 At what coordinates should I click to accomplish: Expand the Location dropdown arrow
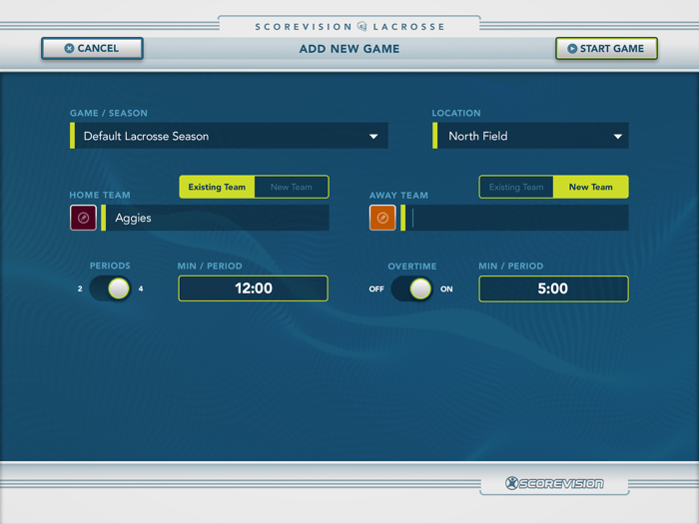tap(617, 137)
